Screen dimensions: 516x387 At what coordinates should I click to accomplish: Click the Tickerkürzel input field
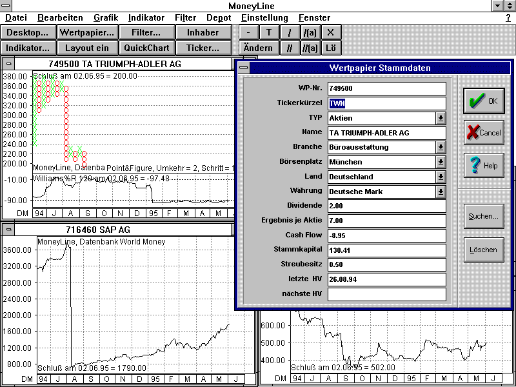[387, 103]
